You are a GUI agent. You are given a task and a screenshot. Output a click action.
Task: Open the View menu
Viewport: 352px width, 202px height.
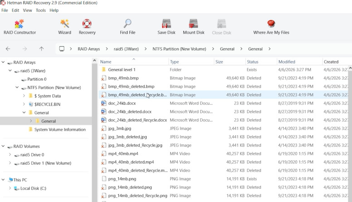pos(27,10)
